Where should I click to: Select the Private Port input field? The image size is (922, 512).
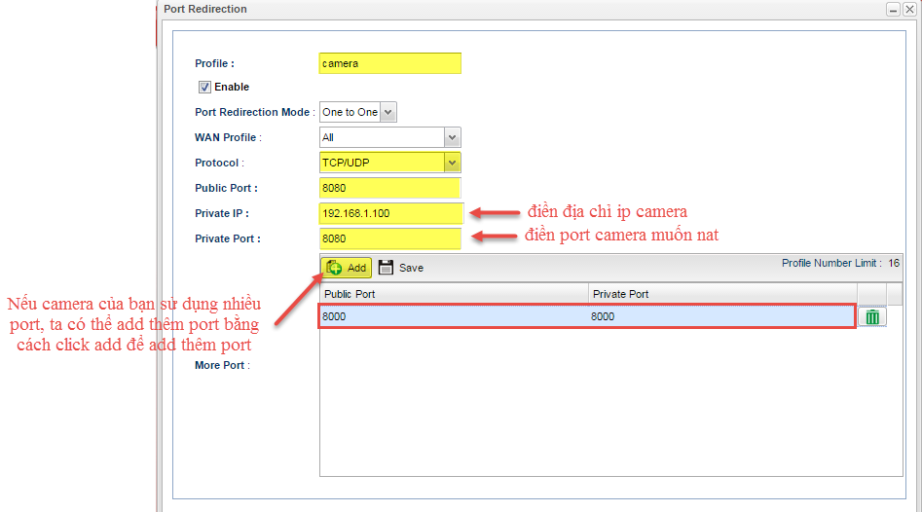[x=389, y=238]
